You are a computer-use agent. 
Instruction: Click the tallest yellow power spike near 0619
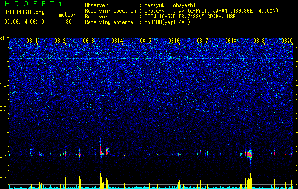[251, 180]
